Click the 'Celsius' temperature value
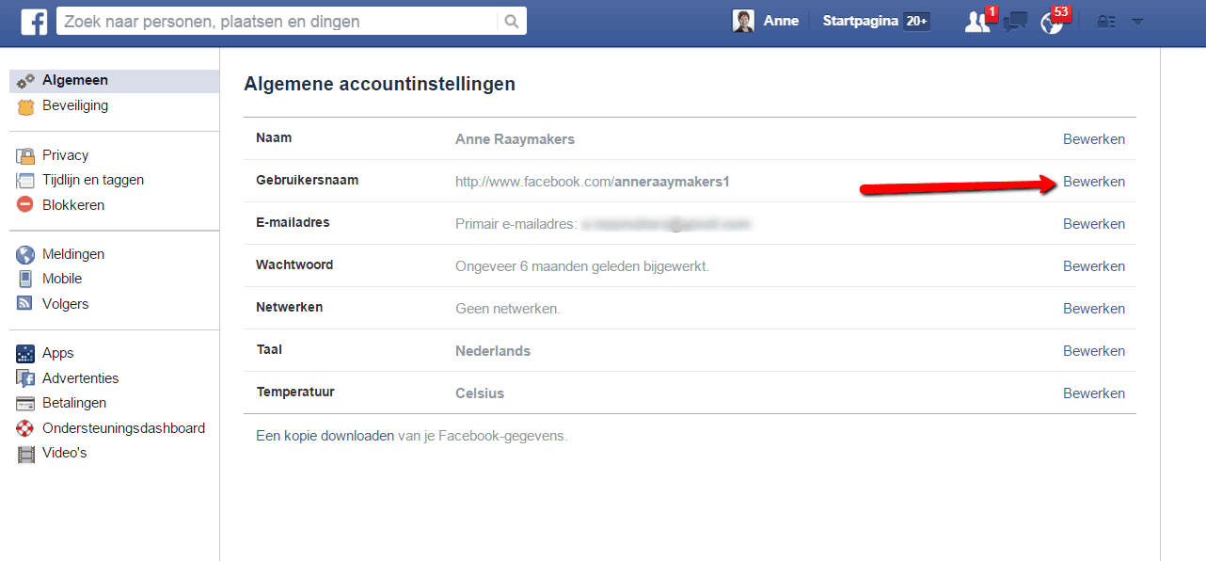Viewport: 1206px width, 561px height. click(480, 393)
